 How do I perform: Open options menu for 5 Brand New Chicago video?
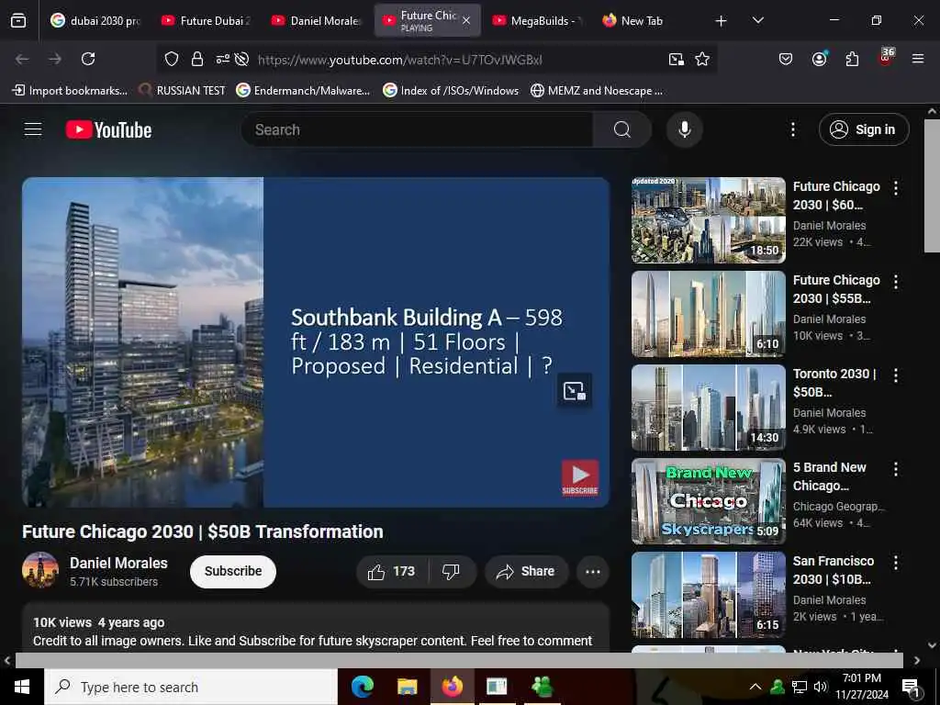click(896, 469)
